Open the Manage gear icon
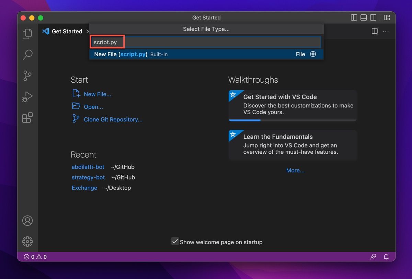 (x=27, y=241)
